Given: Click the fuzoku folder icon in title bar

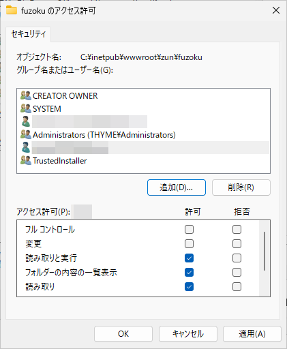Looking at the screenshot, I should point(12,10).
